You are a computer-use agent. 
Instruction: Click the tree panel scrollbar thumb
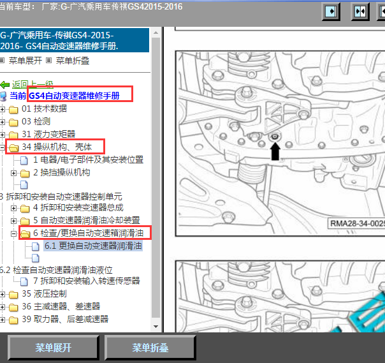[156, 177]
